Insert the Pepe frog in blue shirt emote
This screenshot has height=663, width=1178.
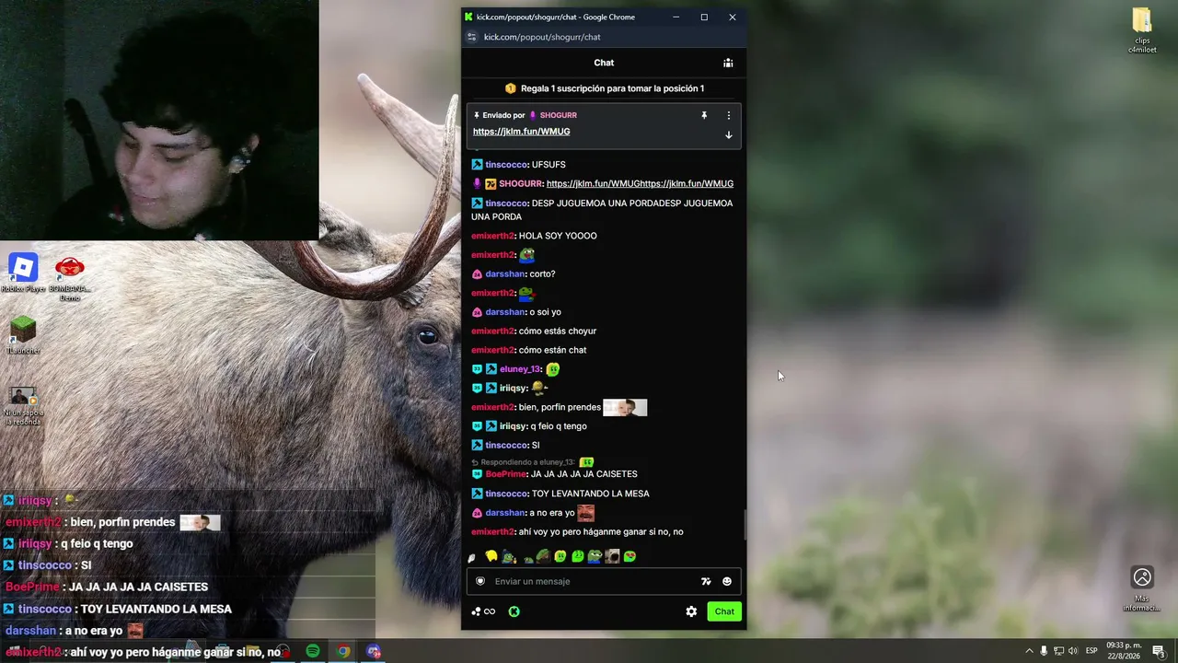(x=595, y=556)
